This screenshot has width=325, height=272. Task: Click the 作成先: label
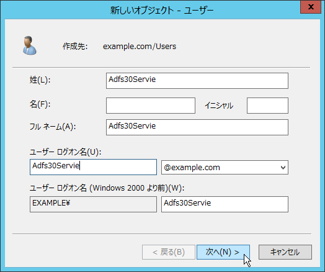tap(75, 47)
